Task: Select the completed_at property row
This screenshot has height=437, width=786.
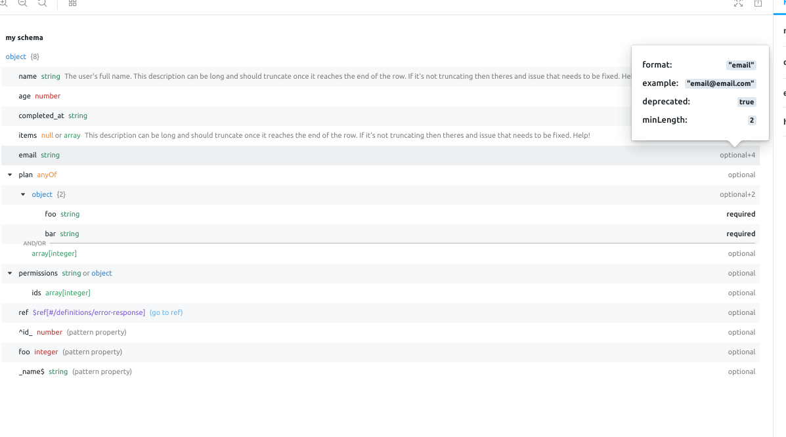Action: 380,115
